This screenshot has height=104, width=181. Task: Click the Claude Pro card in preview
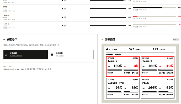123,88
